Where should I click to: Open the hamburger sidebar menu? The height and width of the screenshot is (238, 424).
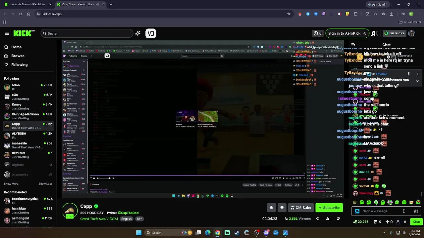[x=7, y=33]
